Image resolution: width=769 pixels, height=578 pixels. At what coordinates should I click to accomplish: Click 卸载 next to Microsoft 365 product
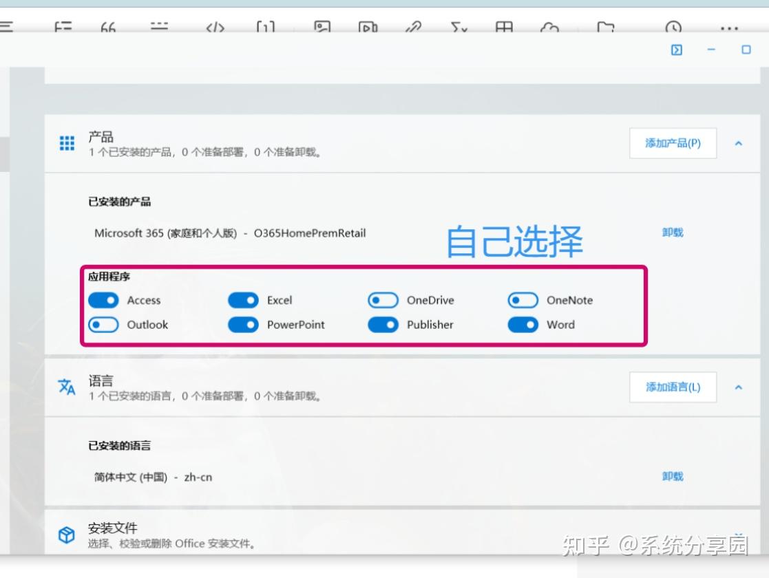click(673, 233)
